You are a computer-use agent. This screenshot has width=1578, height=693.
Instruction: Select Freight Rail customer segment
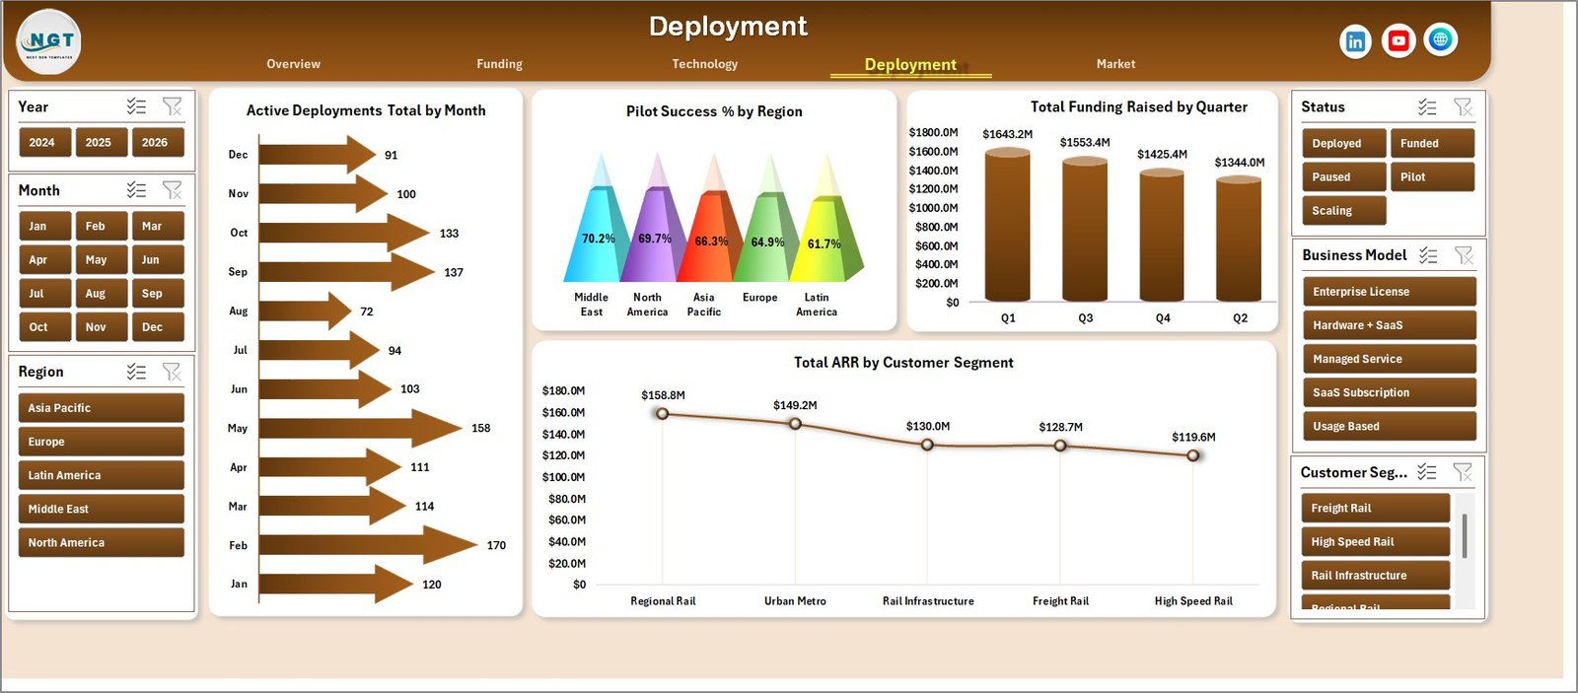[x=1375, y=509]
